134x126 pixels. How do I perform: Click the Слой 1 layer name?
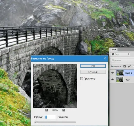(129, 73)
